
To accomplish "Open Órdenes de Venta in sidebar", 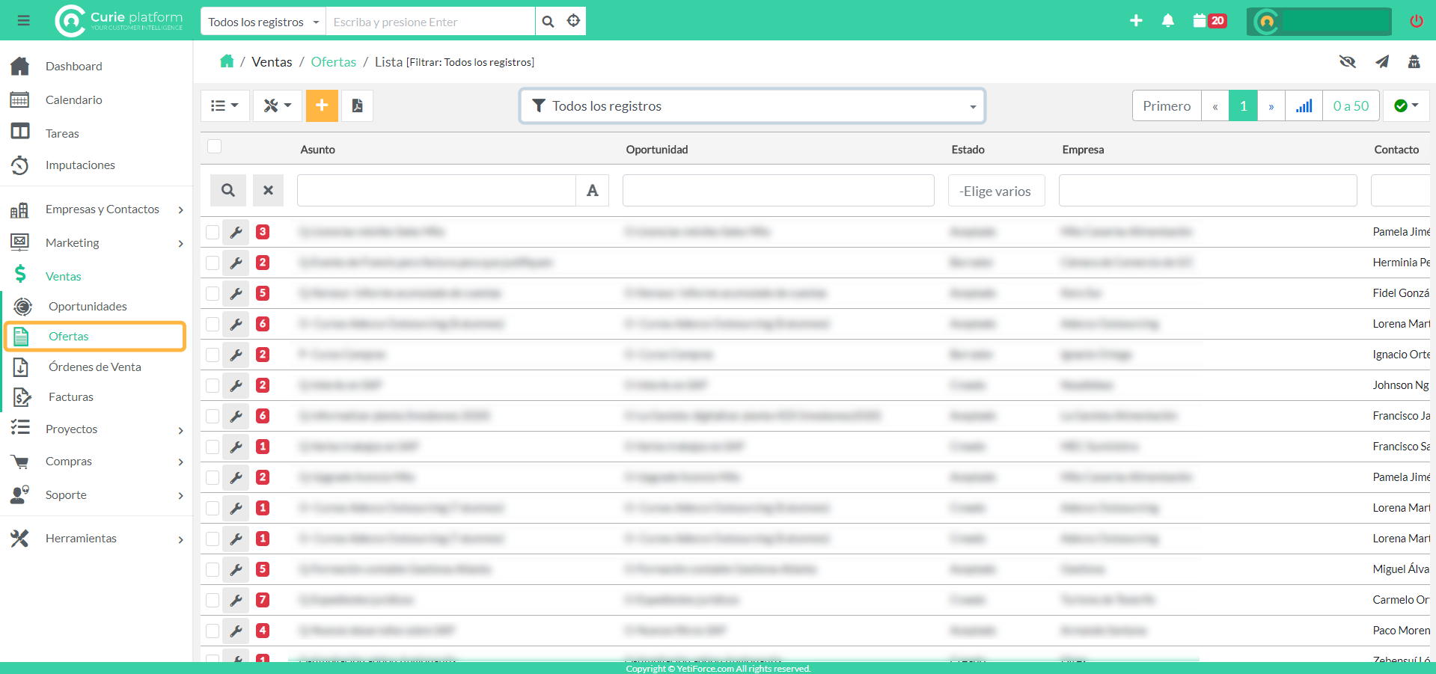I will (x=94, y=367).
